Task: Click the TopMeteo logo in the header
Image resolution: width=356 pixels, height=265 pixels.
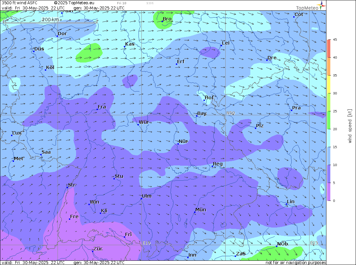Action: 310,6
